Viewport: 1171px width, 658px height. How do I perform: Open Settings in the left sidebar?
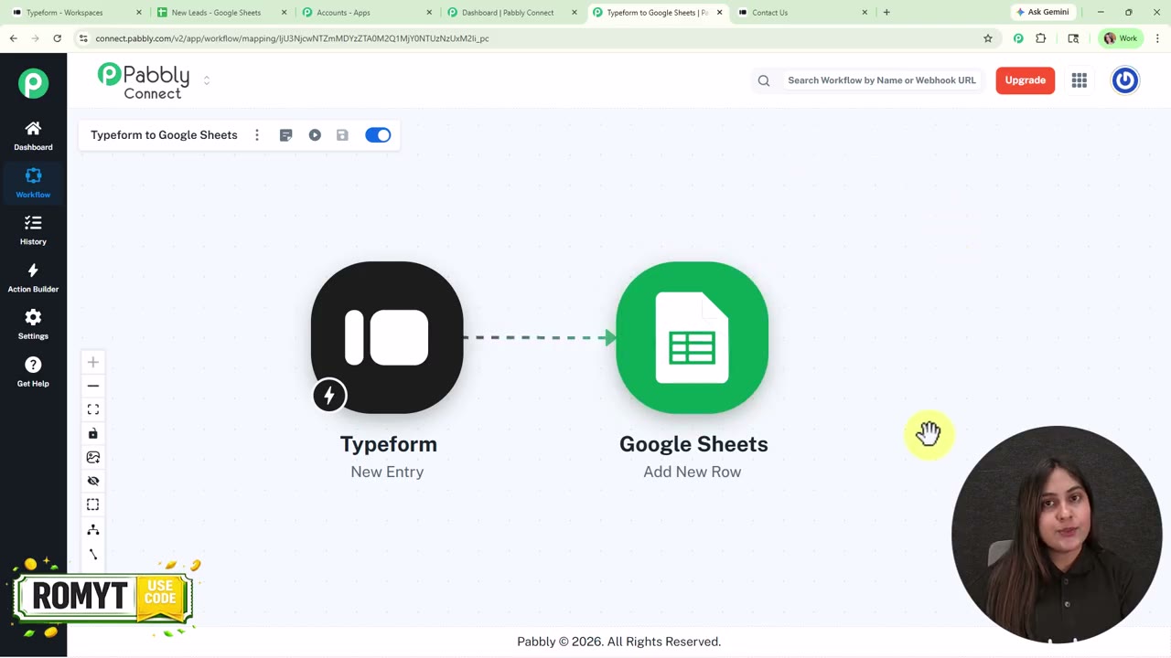pos(33,324)
